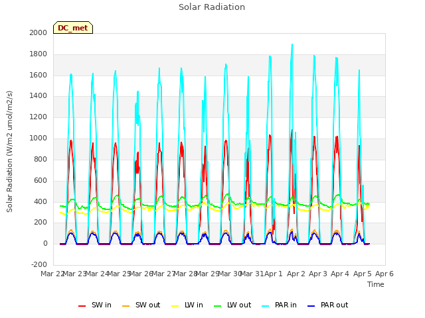
Task: Click the y-axis label Solar Radiation (W/m2 umol/m2/s)
Action: [x=9, y=152]
